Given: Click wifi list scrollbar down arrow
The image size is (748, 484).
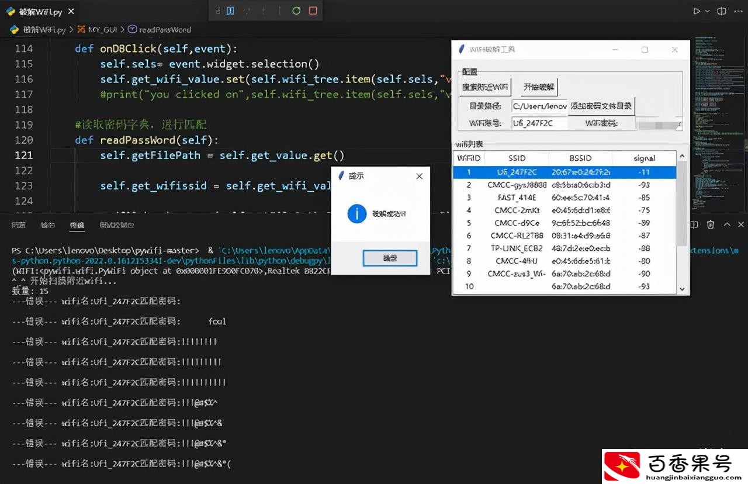Looking at the screenshot, I should 681,288.
